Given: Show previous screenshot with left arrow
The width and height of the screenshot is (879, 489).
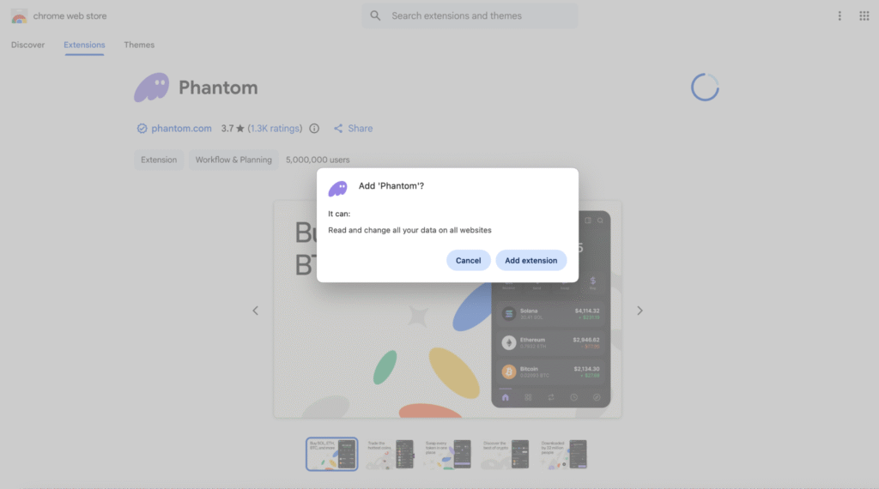Looking at the screenshot, I should click(x=255, y=311).
